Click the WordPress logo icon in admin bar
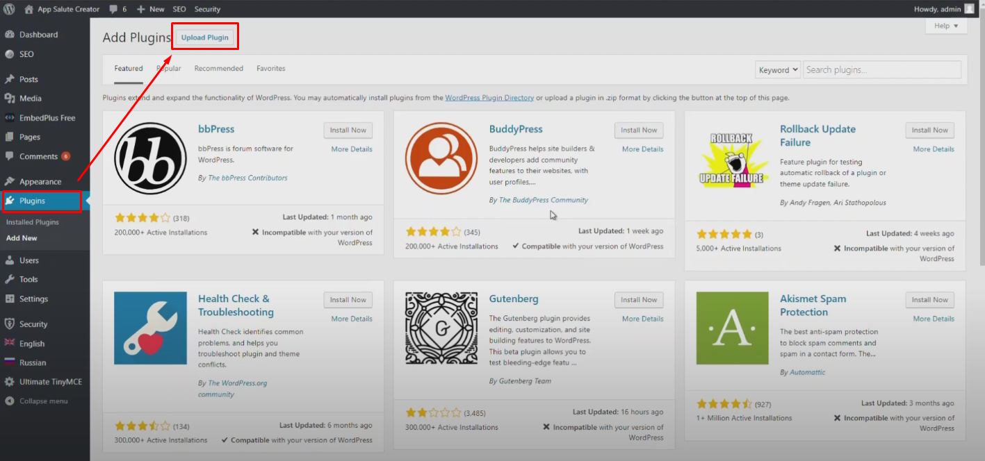 tap(9, 9)
